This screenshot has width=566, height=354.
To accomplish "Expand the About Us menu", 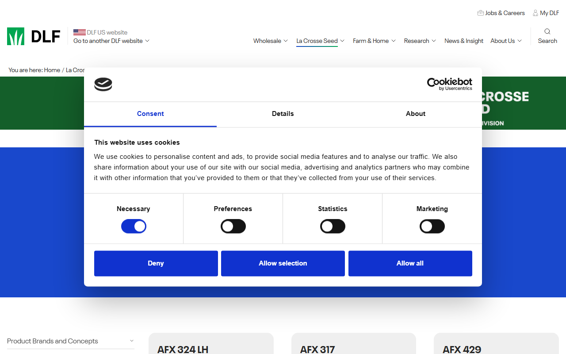I will click(x=506, y=41).
